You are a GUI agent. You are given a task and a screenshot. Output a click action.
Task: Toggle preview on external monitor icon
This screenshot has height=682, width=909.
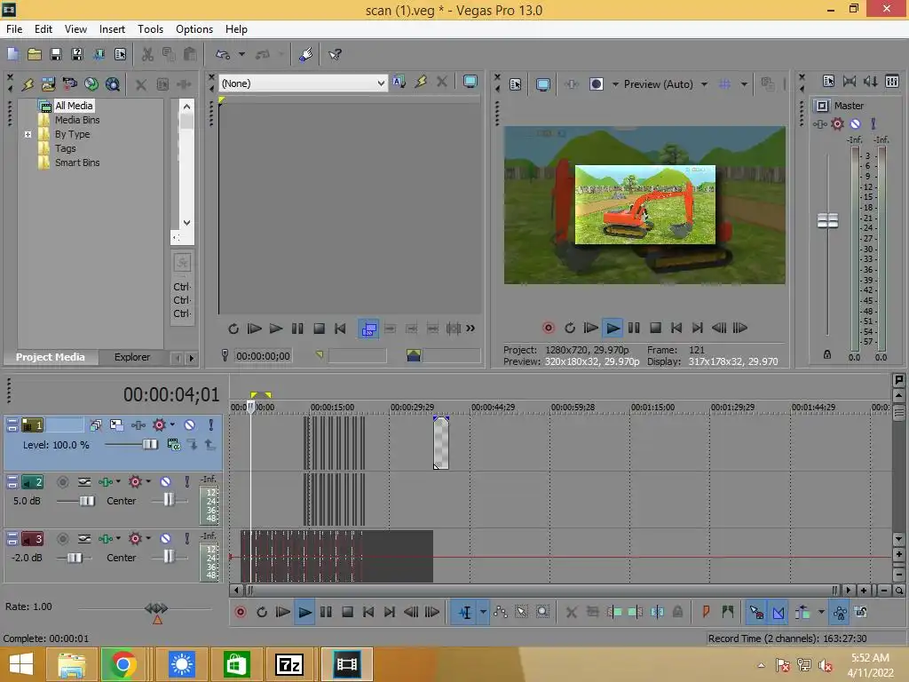tap(542, 84)
